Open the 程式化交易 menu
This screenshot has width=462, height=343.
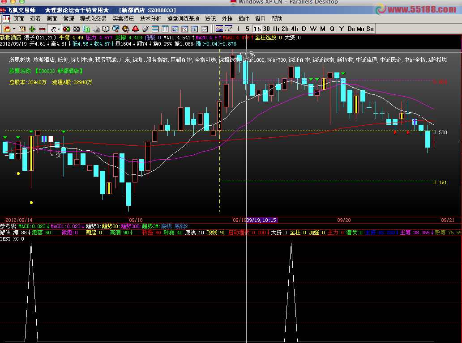(x=93, y=19)
